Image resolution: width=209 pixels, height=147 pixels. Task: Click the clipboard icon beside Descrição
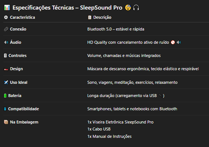click(x=90, y=17)
